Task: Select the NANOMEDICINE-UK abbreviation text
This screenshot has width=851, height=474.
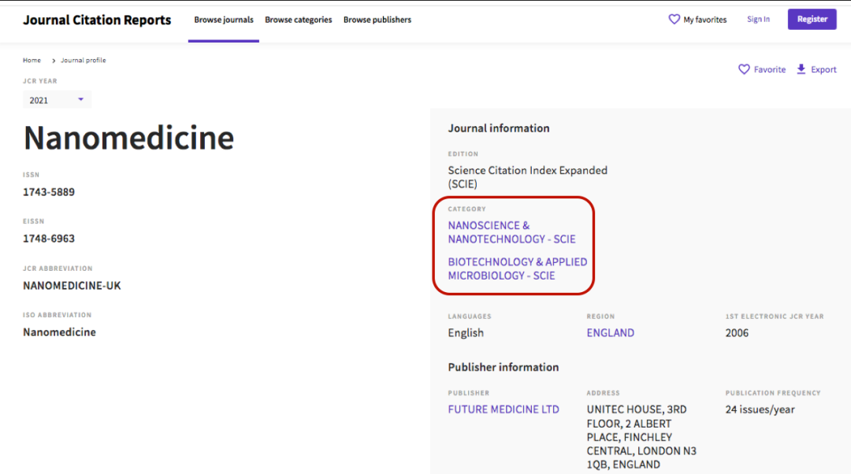Action: click(72, 286)
